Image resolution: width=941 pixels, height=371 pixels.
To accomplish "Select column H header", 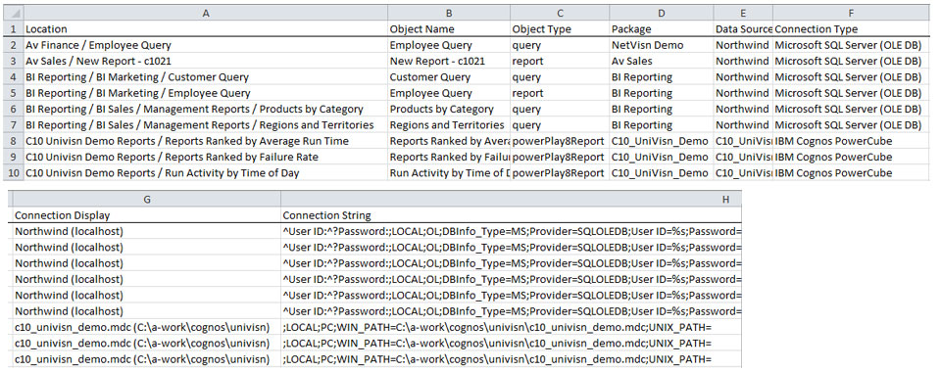I will pos(512,199).
